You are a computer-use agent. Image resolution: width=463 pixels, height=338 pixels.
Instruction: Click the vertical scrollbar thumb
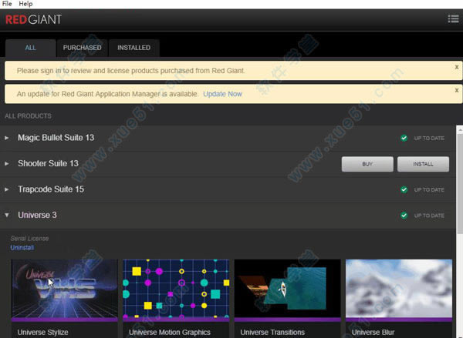[460, 186]
